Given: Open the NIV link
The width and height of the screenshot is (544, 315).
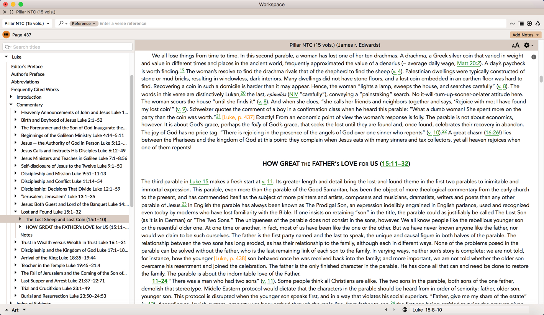Looking at the screenshot, I should click(x=294, y=95).
